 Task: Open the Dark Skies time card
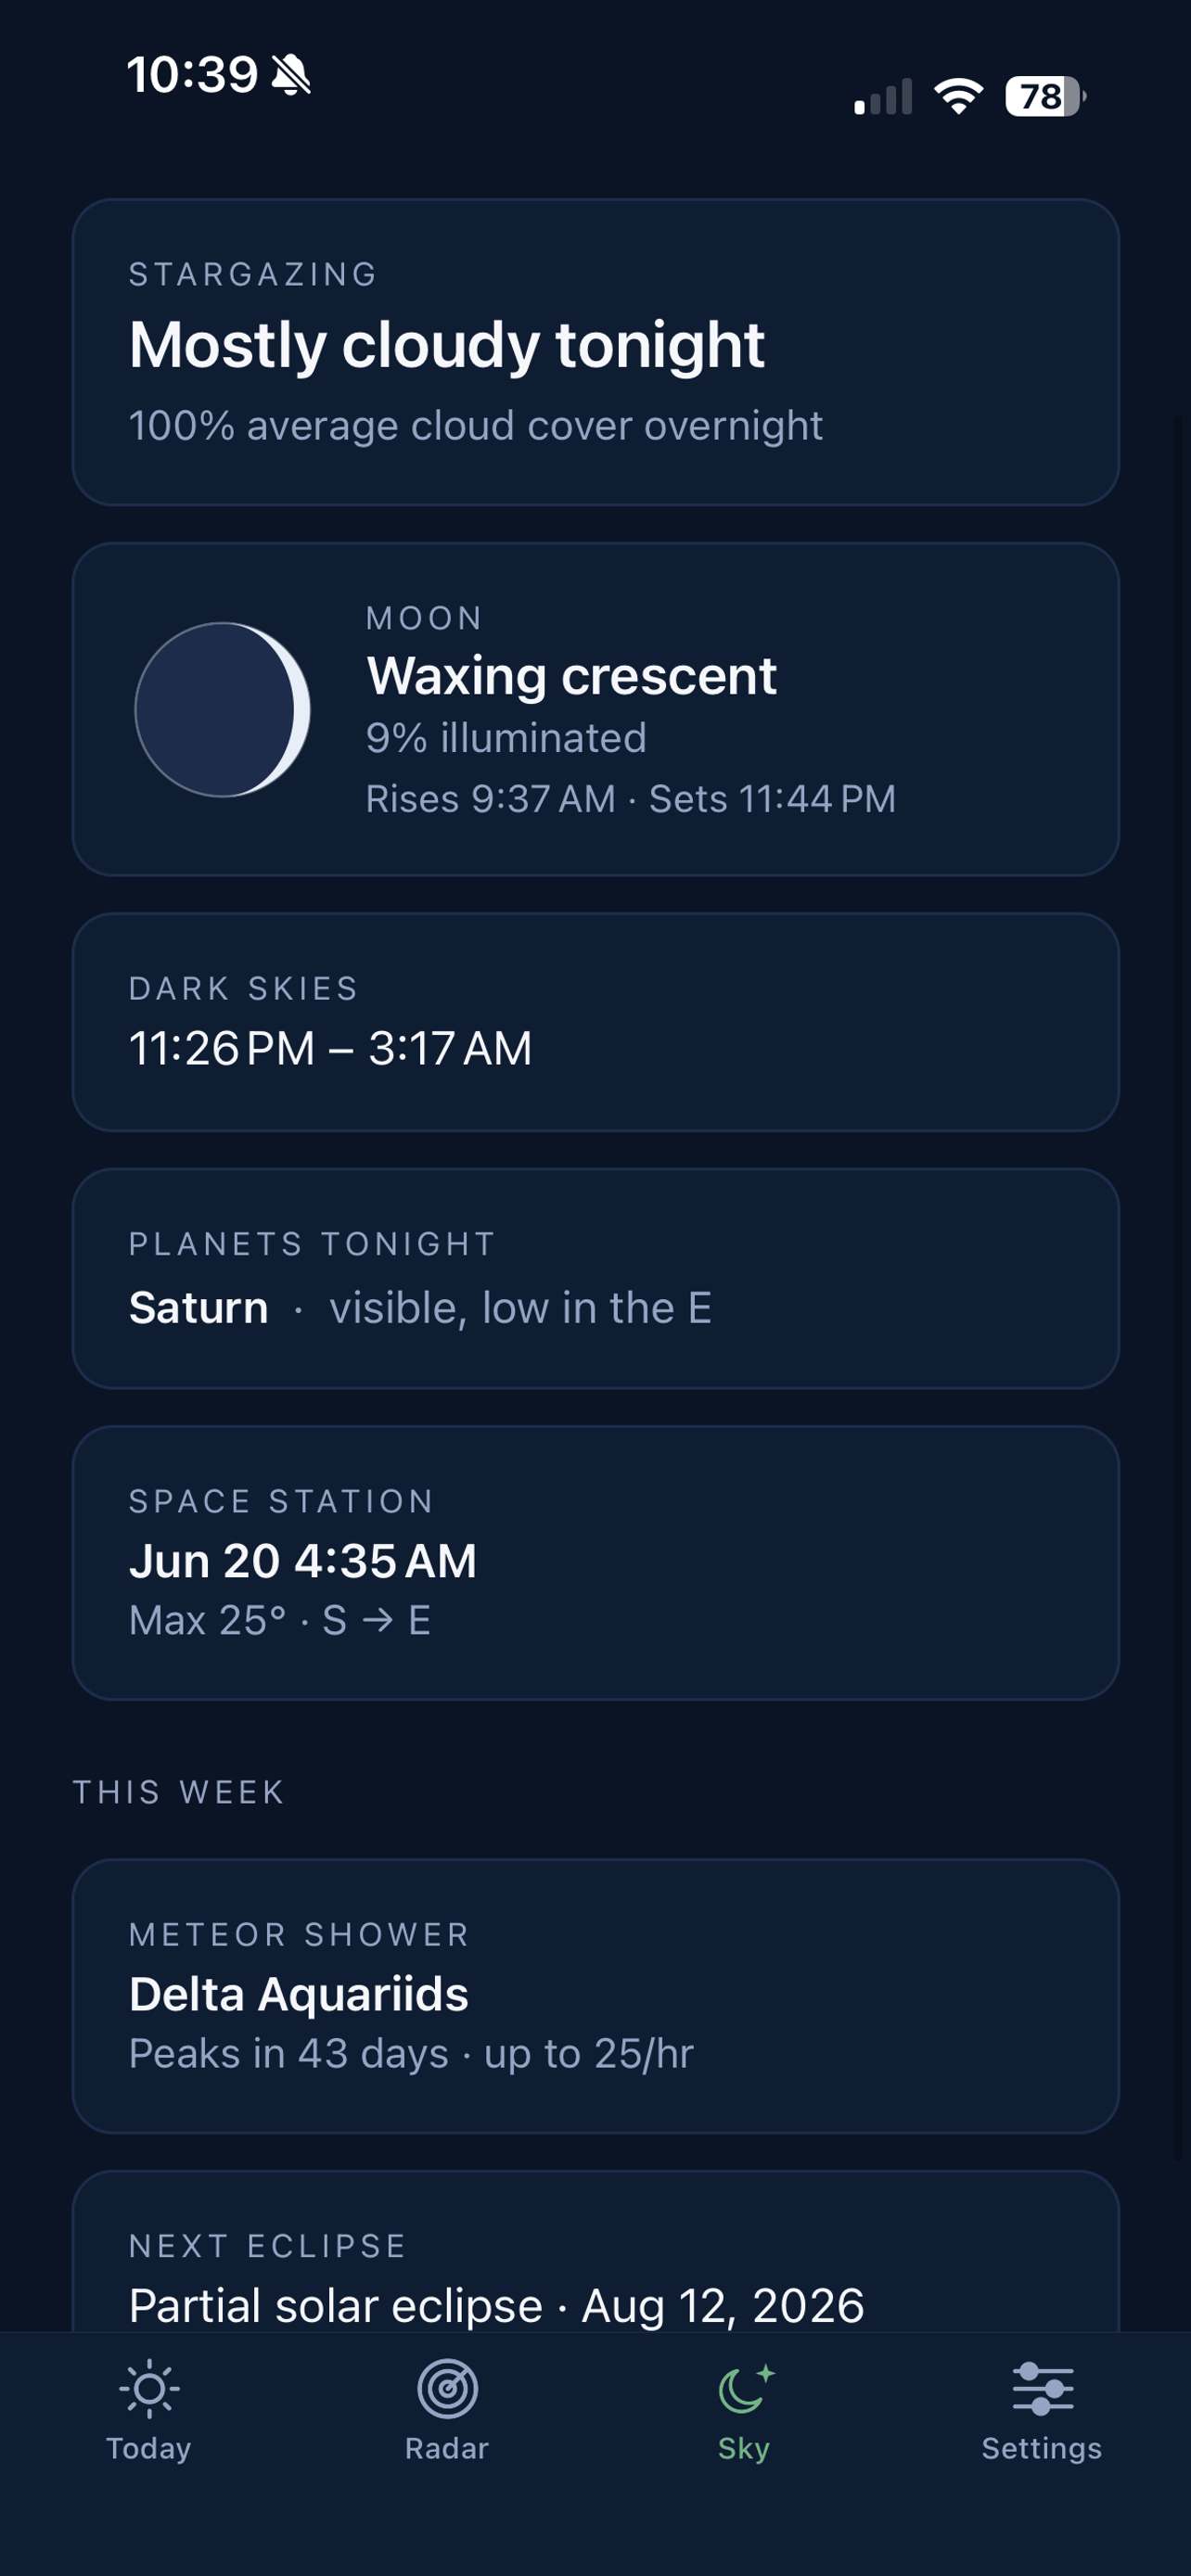[595, 1022]
